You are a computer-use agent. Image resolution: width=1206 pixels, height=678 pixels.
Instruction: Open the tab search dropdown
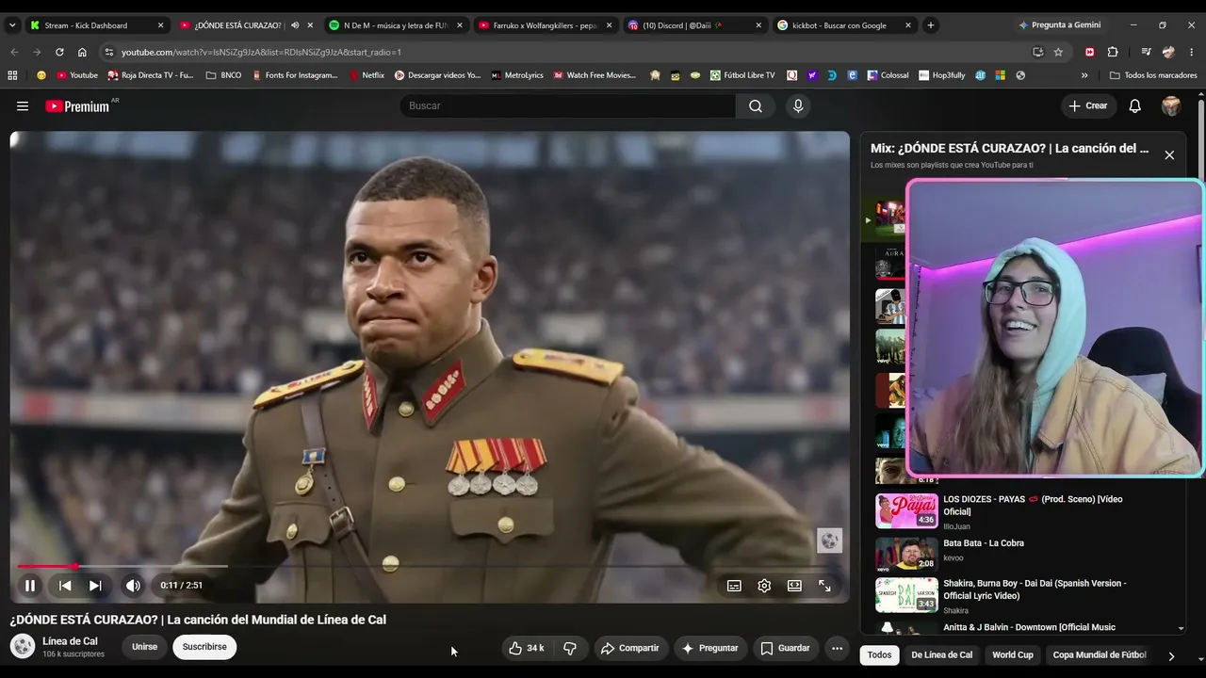(x=12, y=25)
